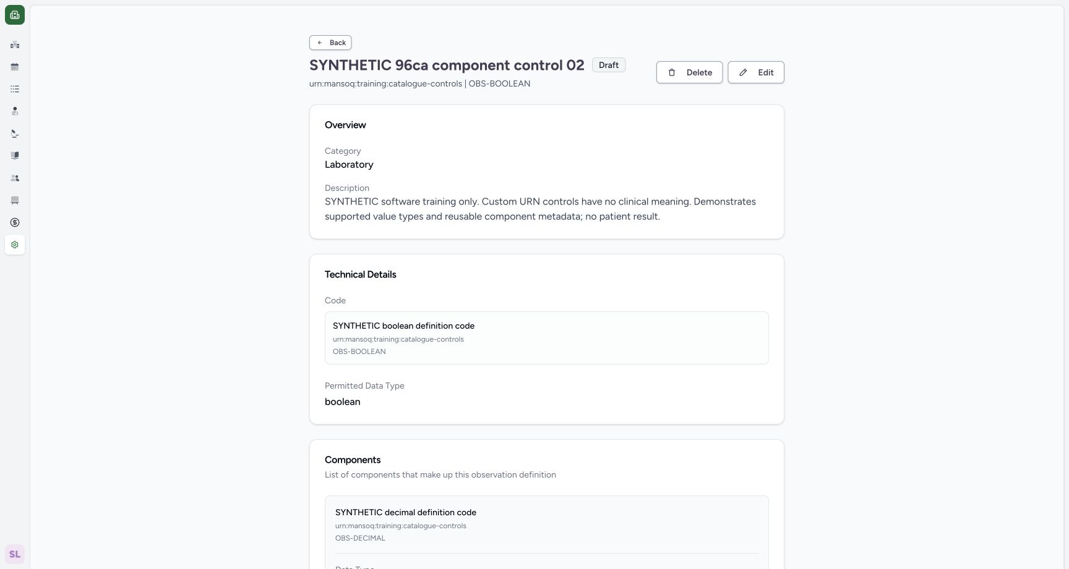Open the list view sidebar icon
1069x569 pixels.
pyautogui.click(x=15, y=89)
